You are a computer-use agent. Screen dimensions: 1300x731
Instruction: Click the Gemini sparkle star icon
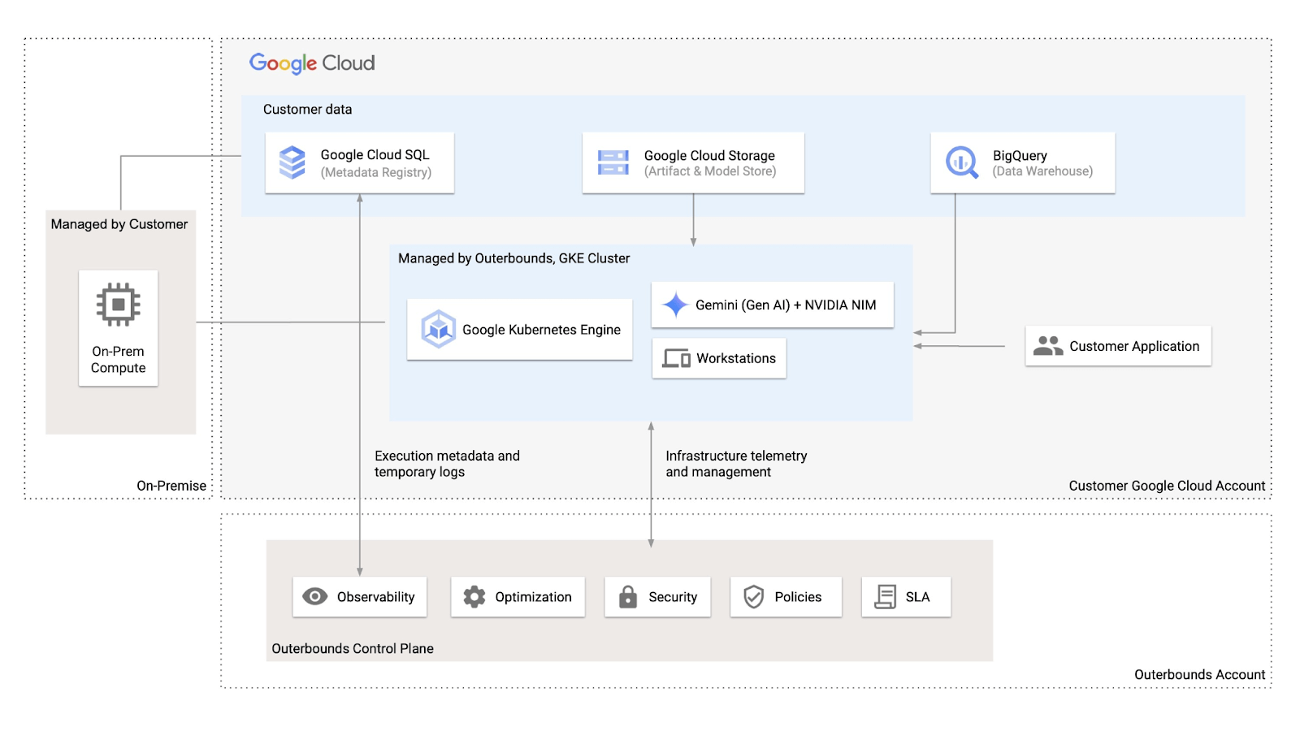[675, 305]
